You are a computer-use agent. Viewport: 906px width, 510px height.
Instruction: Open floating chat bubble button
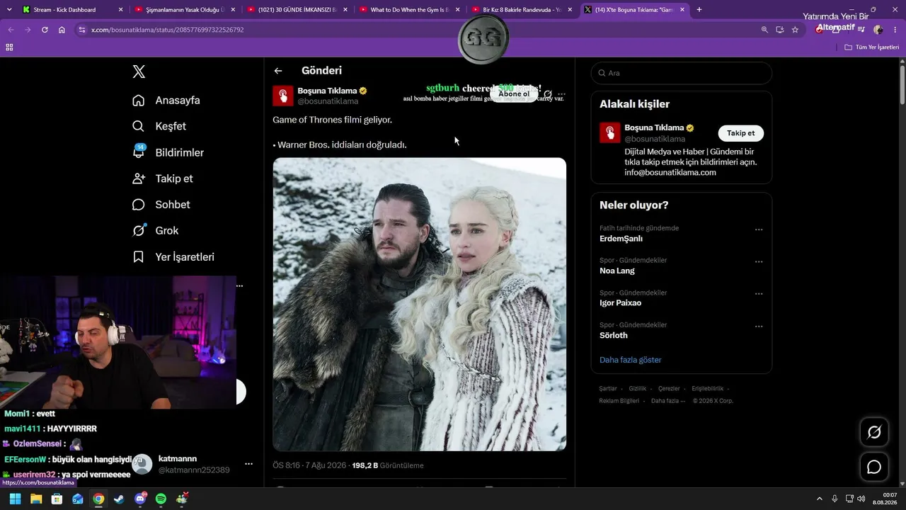pyautogui.click(x=874, y=467)
